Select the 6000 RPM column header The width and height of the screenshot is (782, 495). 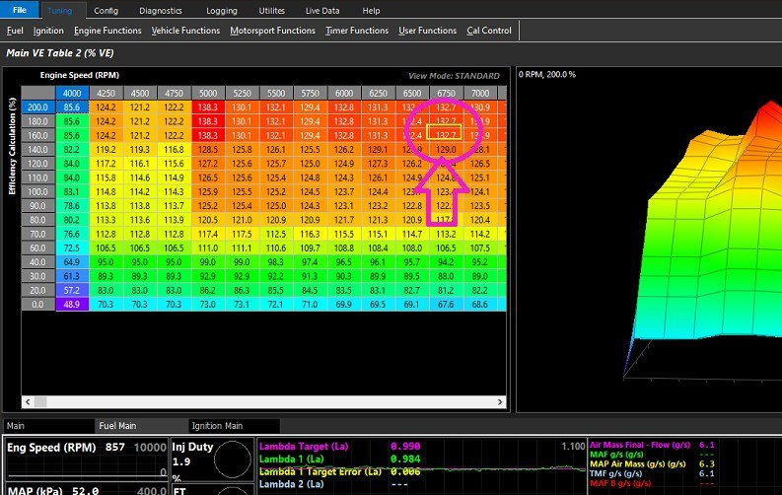344,94
